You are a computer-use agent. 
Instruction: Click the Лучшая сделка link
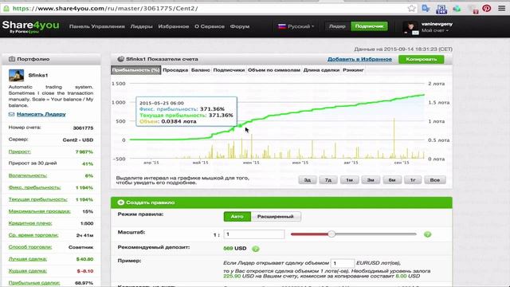coord(28,259)
